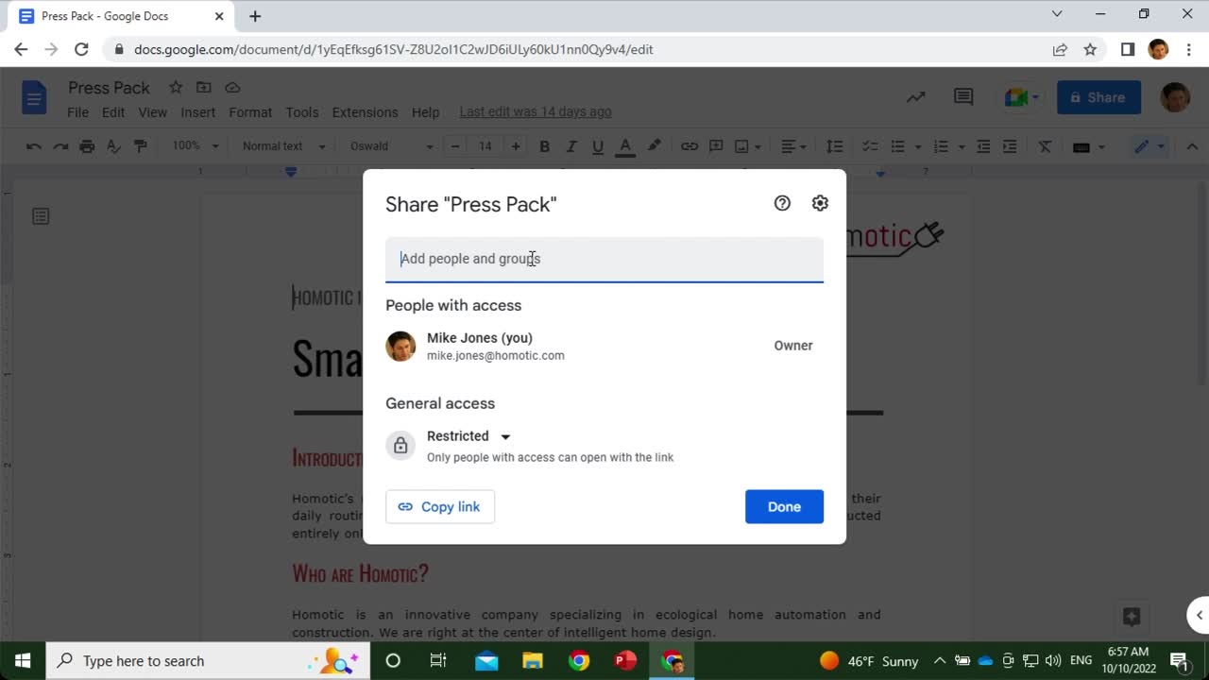Star the Press Pack document
Screen dimensions: 1209x680
coord(176,88)
